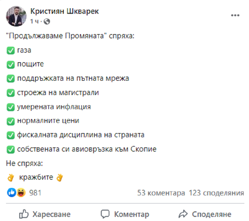Expand the 53 коментара comments
Image resolution: width=249 pixels, height=221 pixels.
point(161,193)
